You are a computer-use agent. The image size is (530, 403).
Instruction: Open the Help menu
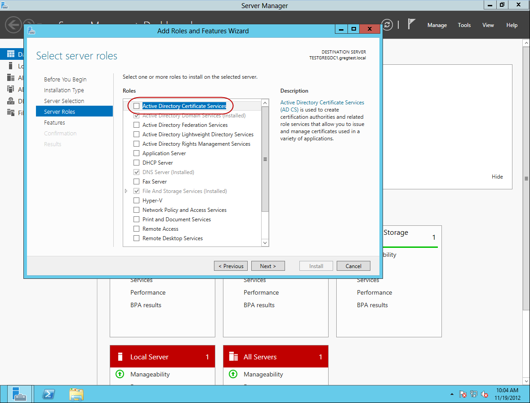[512, 25]
